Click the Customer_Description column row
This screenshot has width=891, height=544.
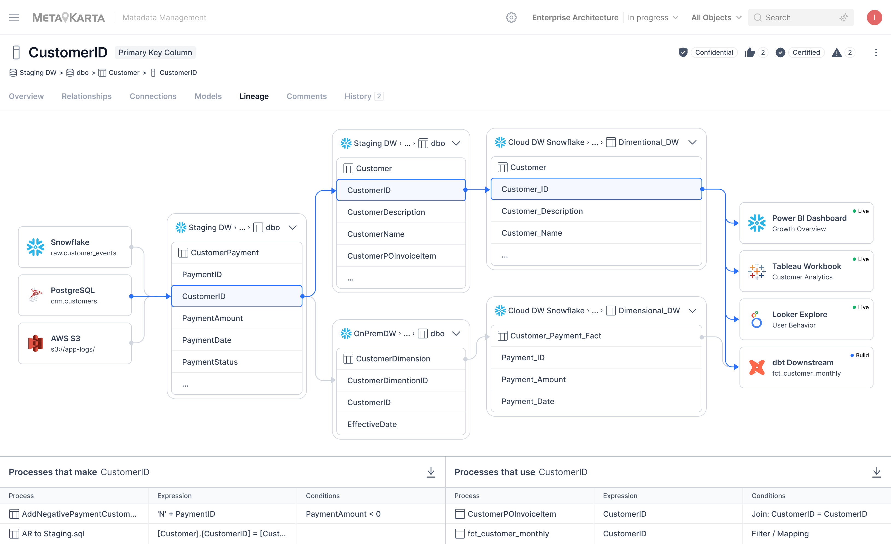coord(596,211)
